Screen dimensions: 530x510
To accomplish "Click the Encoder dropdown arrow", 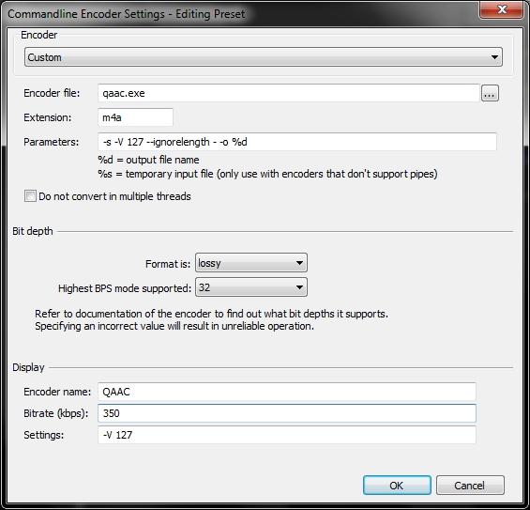I will pos(494,57).
